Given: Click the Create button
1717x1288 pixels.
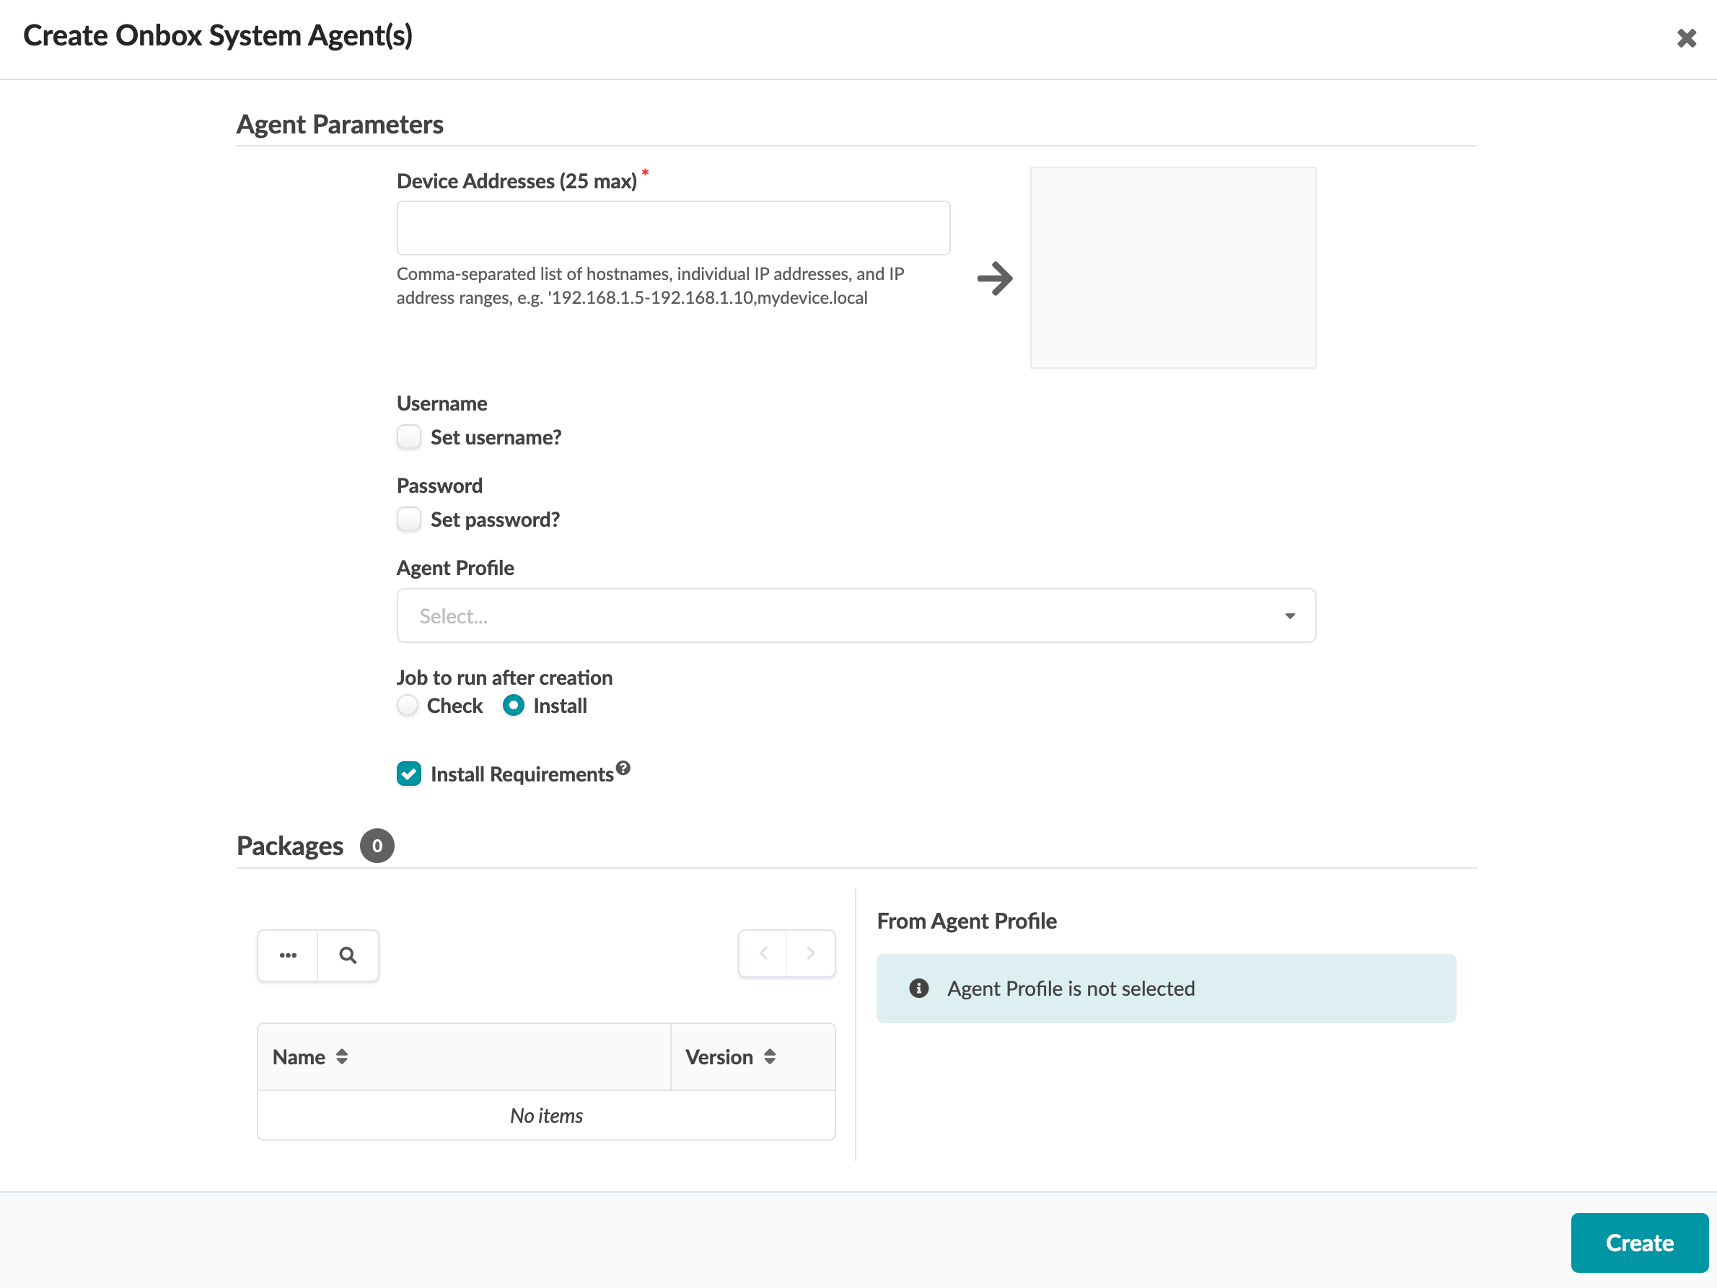Looking at the screenshot, I should click(x=1638, y=1243).
